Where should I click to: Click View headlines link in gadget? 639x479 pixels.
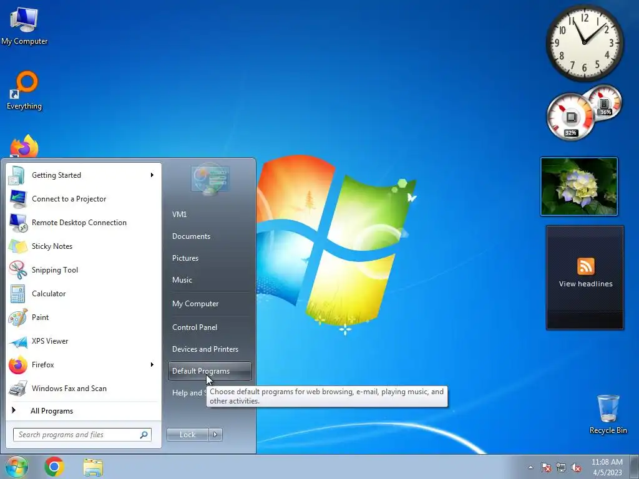click(x=585, y=284)
